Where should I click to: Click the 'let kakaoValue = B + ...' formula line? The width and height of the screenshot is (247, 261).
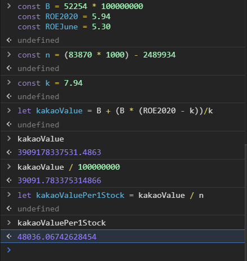(x=115, y=111)
